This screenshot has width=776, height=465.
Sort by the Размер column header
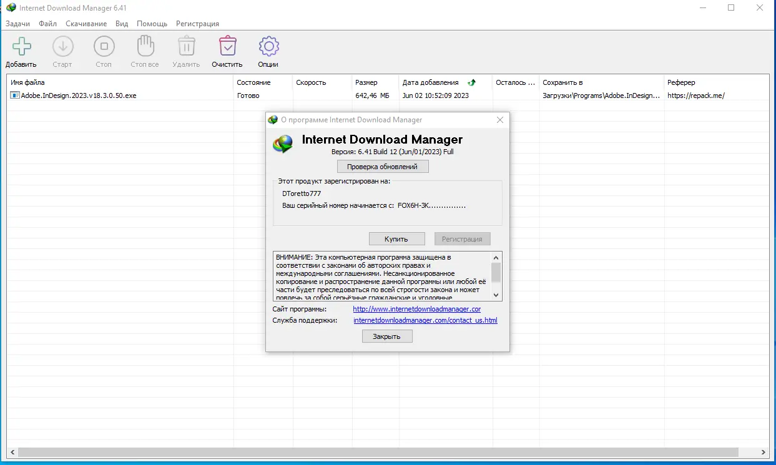tap(375, 82)
